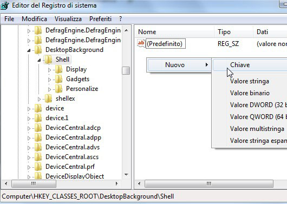This screenshot has width=287, height=204.
Task: Click the device.1 folder icon
Action: click(38, 118)
